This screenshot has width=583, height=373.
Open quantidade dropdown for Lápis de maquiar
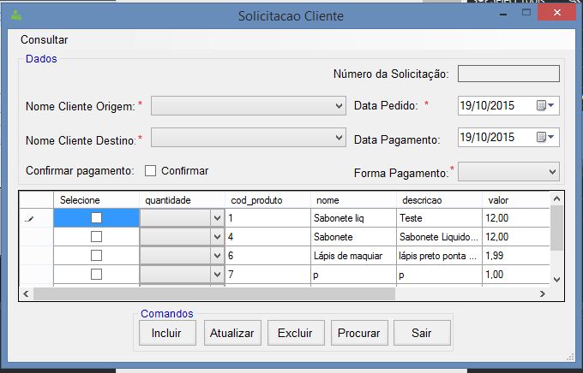[217, 255]
